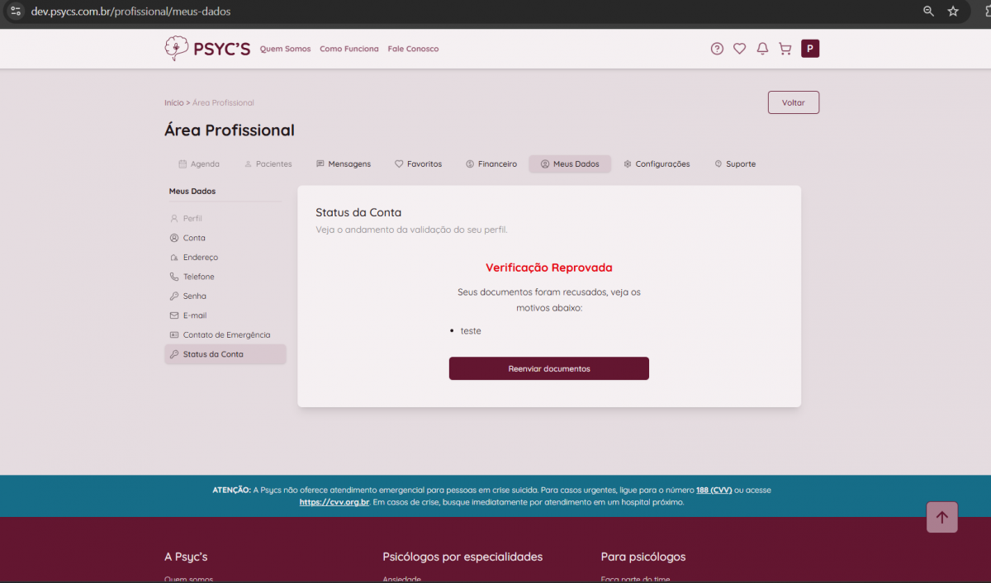The image size is (991, 583).
Task: Bookmark page with browser star icon
Action: pos(953,12)
